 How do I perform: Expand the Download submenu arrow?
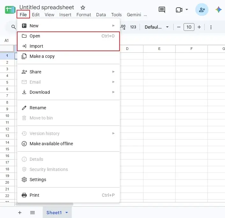tap(113, 92)
